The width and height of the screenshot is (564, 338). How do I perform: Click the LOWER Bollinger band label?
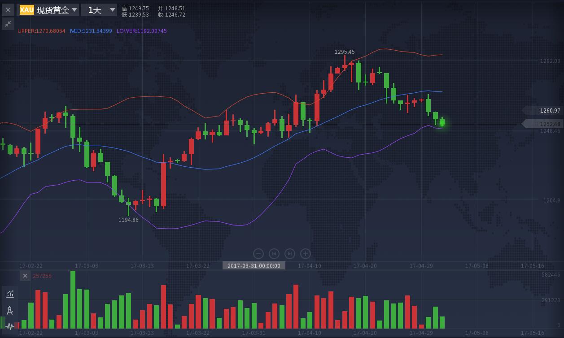pyautogui.click(x=141, y=31)
